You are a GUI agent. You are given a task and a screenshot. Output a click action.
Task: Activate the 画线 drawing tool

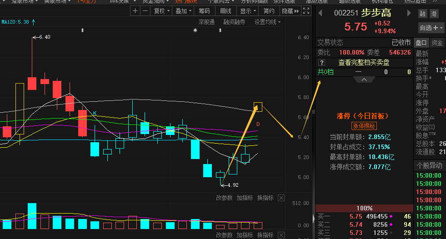point(226,11)
